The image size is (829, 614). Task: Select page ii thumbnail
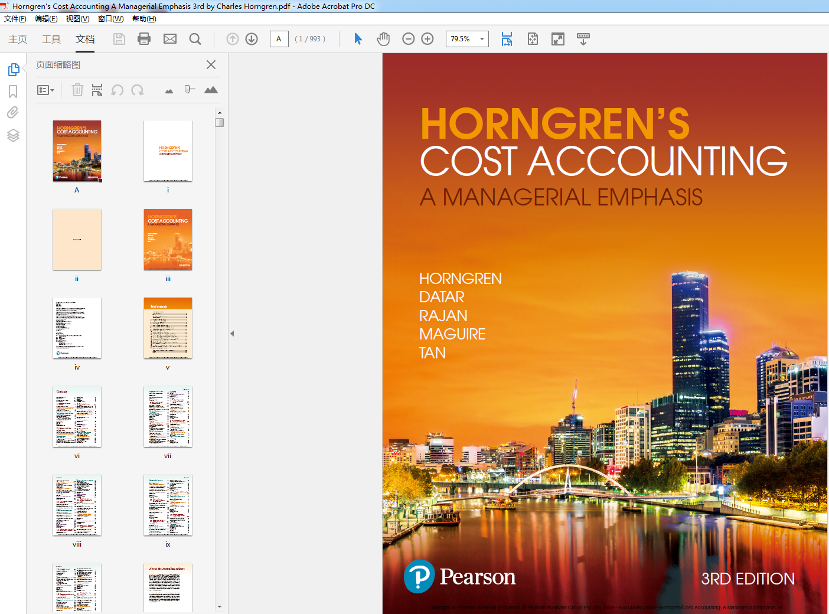(x=77, y=240)
